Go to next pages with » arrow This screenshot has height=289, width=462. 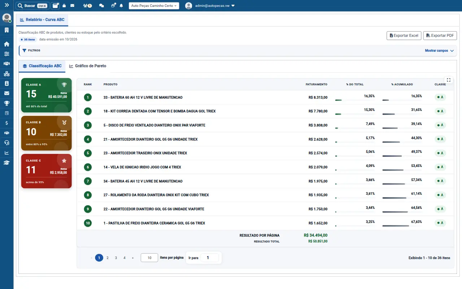coord(133,258)
